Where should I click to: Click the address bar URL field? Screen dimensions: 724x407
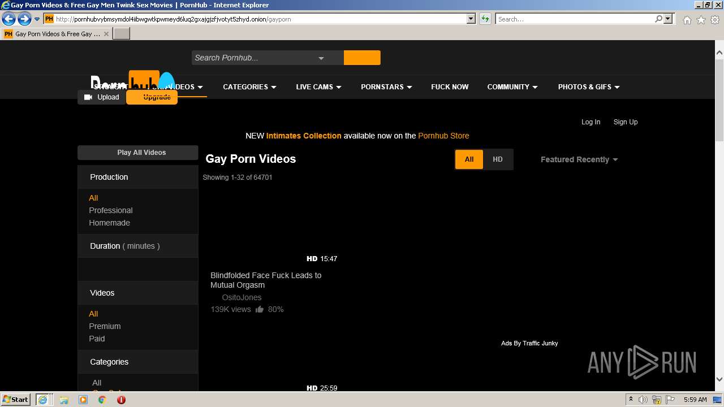tap(260, 19)
